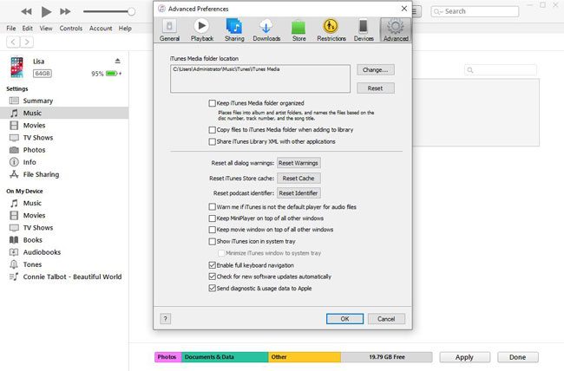Eject the Lisa device
The image size is (564, 371).
click(118, 61)
